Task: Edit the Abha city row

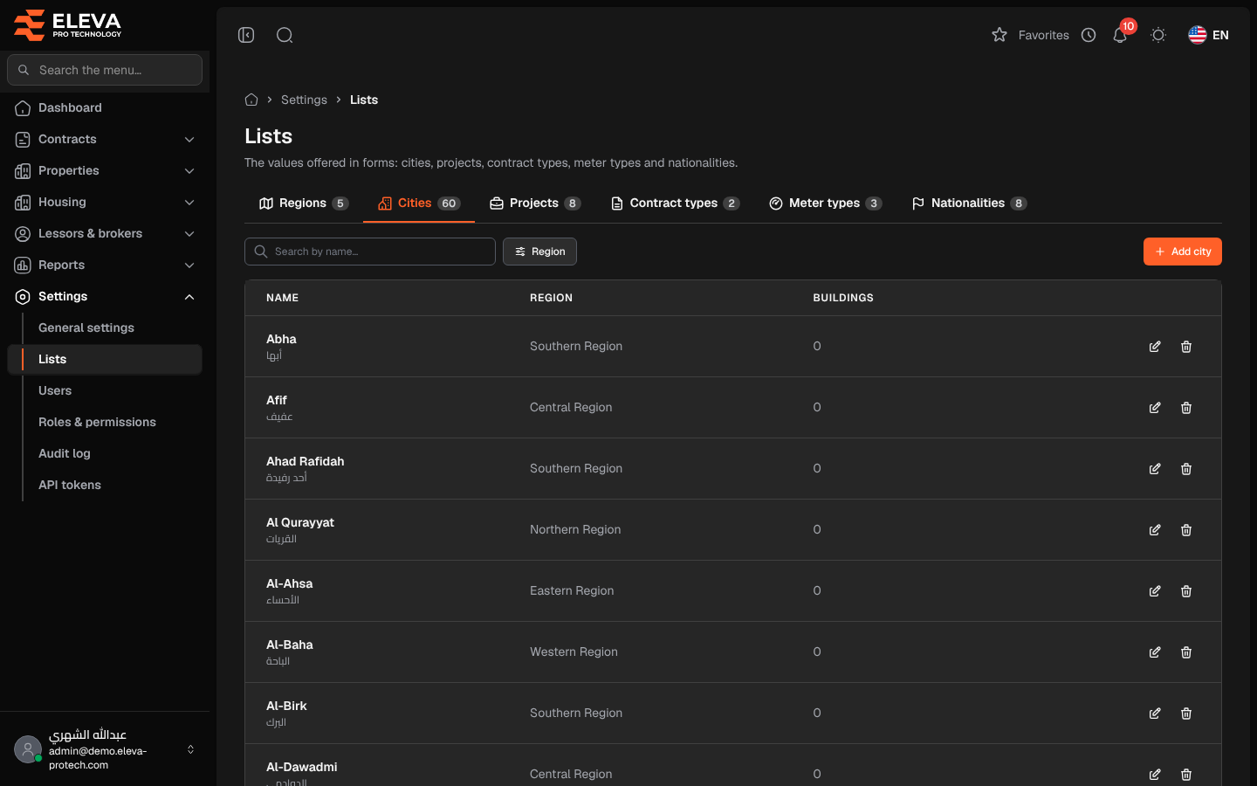Action: pos(1155,347)
